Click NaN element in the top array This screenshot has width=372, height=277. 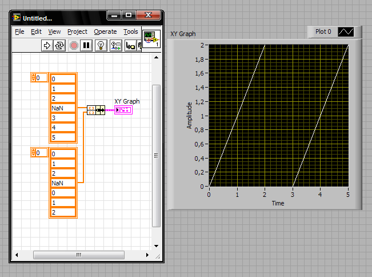pyautogui.click(x=63, y=108)
